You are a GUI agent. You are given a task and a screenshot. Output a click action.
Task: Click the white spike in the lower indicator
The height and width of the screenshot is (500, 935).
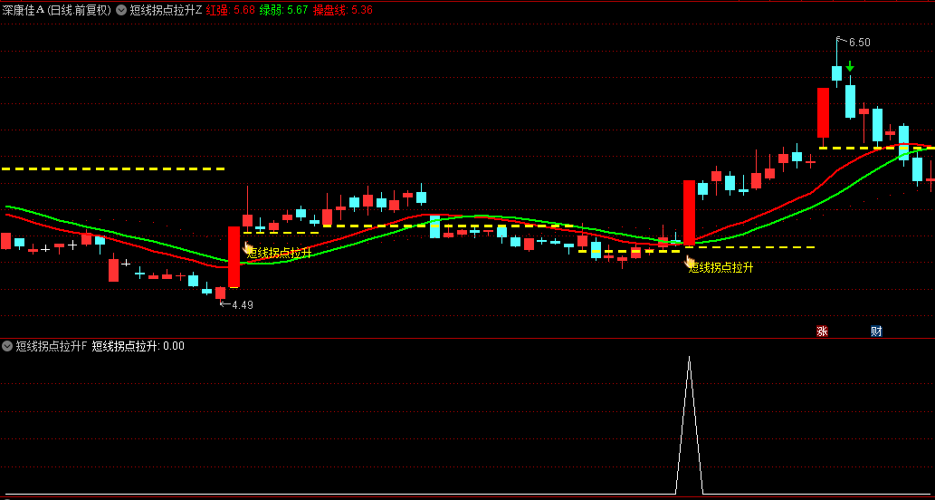[690, 424]
